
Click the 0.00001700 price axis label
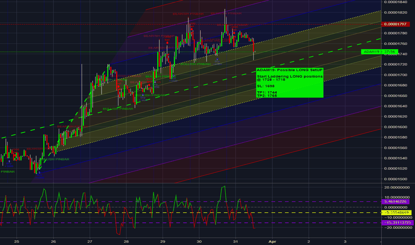click(395, 75)
